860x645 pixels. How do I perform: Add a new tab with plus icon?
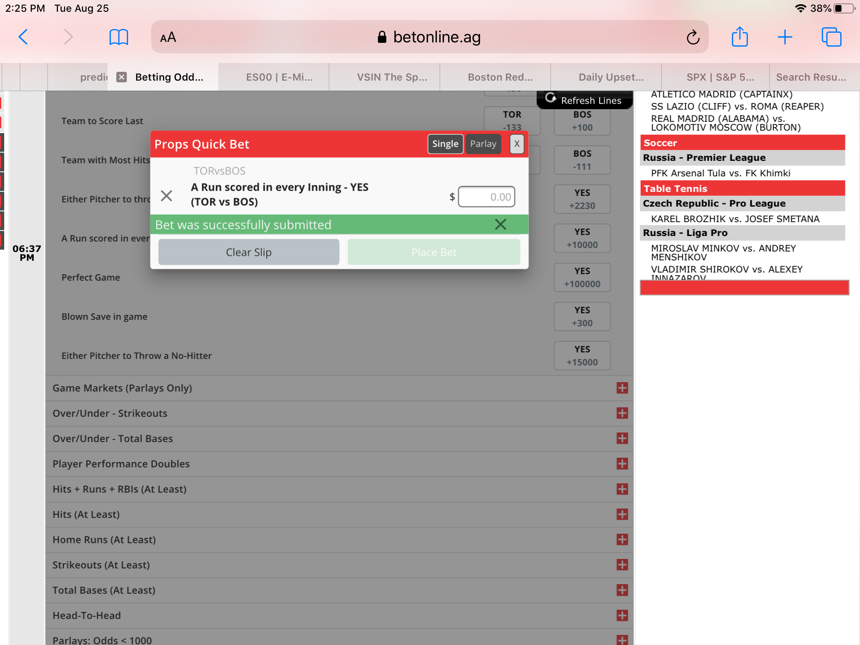(784, 37)
